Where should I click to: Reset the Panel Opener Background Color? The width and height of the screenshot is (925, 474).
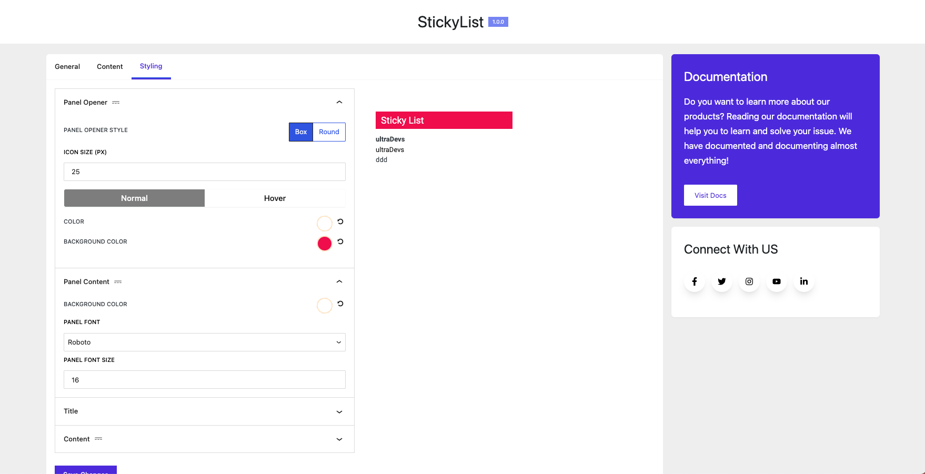pyautogui.click(x=340, y=241)
